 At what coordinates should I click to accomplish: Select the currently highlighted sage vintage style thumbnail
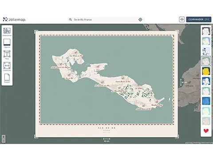pyautogui.click(x=206, y=61)
